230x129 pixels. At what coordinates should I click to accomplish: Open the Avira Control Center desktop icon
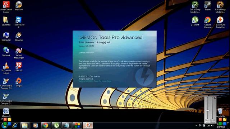pos(6,7)
